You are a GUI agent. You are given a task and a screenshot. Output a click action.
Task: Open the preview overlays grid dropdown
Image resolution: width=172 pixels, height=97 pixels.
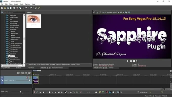tap(123, 12)
